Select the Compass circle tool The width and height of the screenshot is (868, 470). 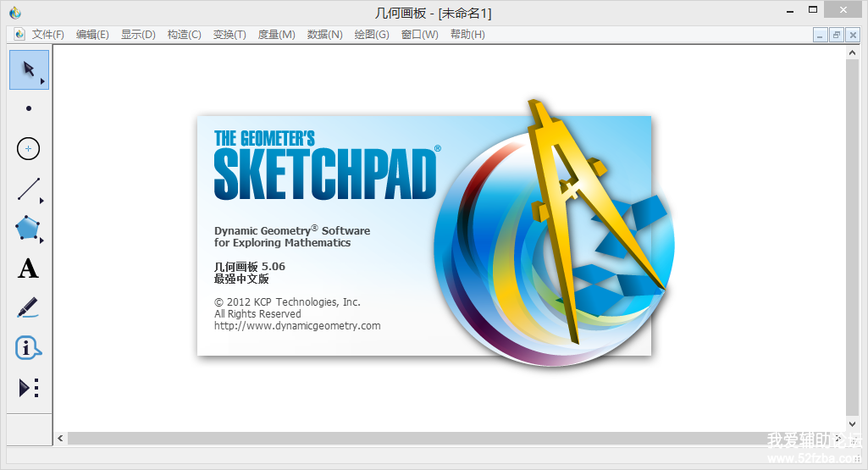click(28, 148)
